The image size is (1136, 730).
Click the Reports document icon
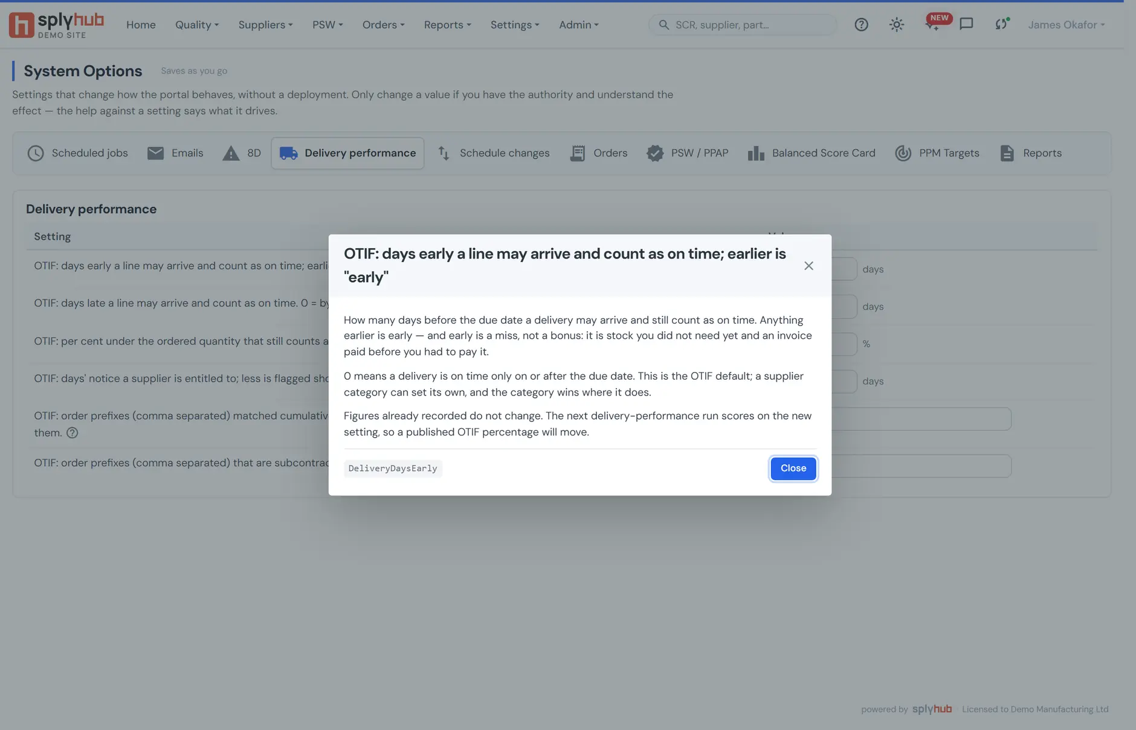point(1007,153)
